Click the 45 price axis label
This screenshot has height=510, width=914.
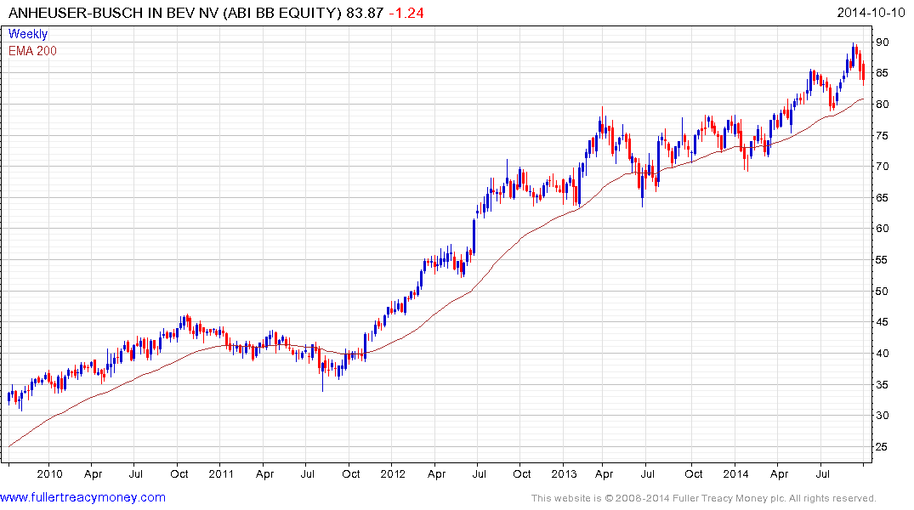[882, 322]
